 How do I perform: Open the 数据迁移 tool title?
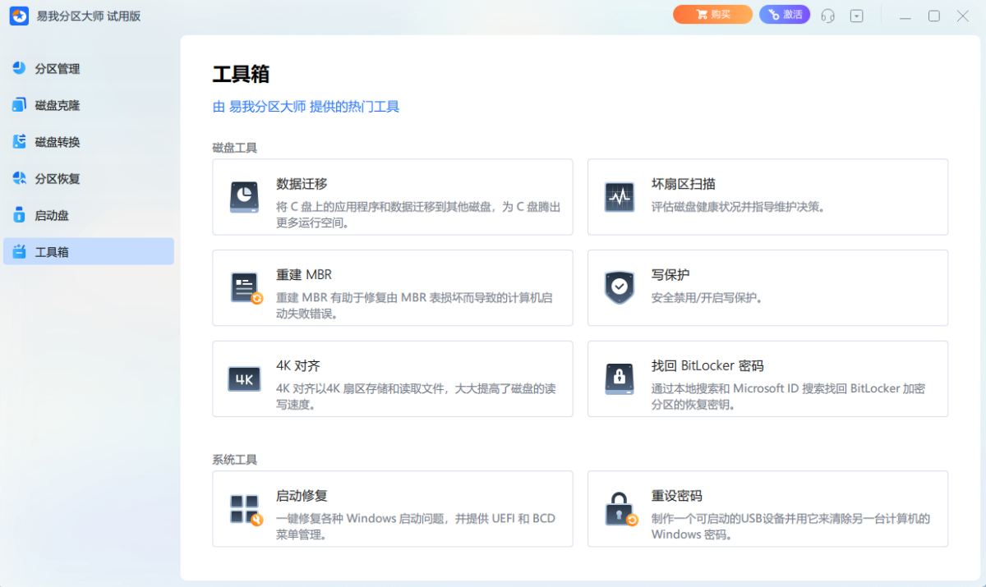pos(302,184)
